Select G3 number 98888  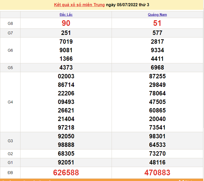coord(66,145)
